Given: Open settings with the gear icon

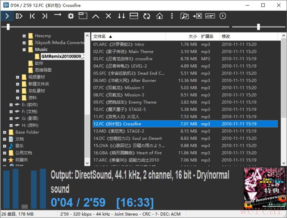Looking at the screenshot, I should 71,16.
